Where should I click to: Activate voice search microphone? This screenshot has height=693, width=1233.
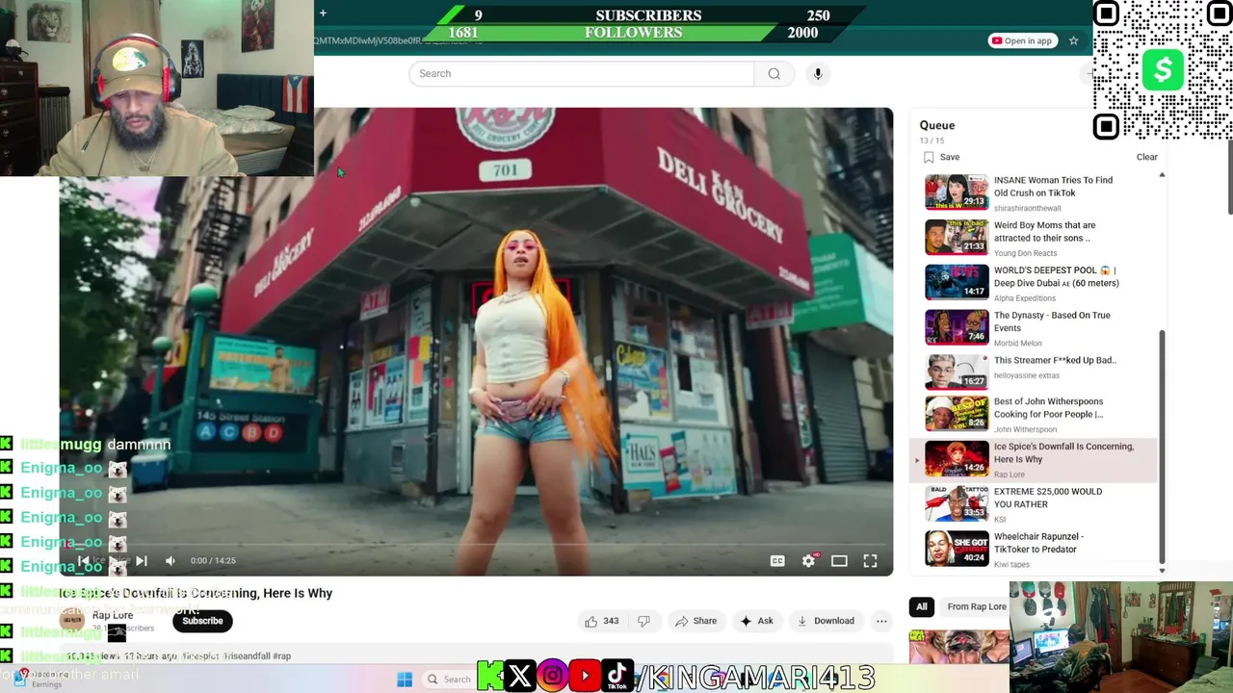[818, 74]
